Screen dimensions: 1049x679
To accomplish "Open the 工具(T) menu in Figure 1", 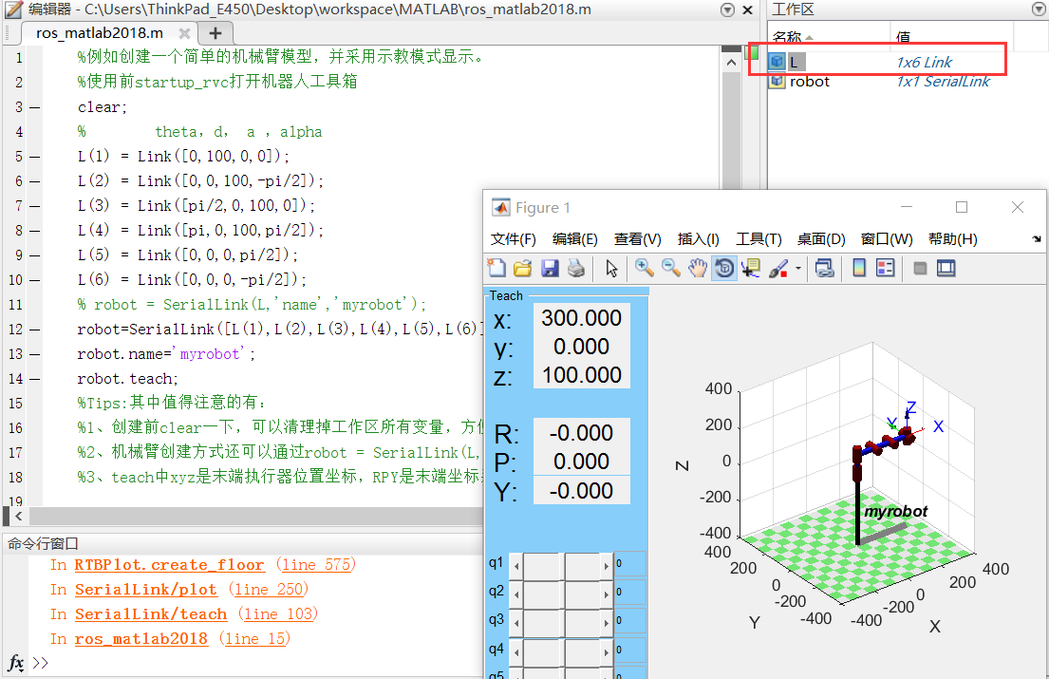I will 759,238.
